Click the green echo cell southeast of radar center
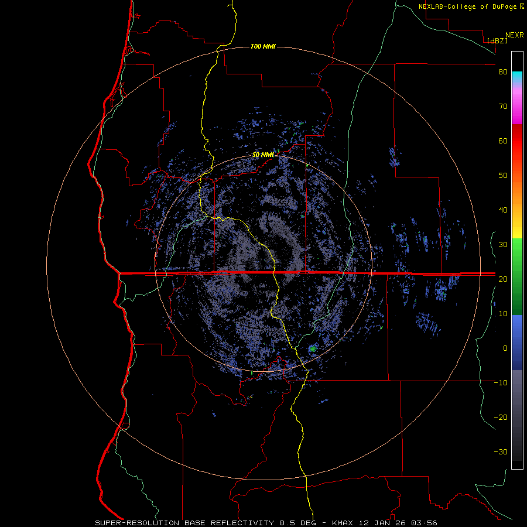527x527 pixels. (313, 348)
